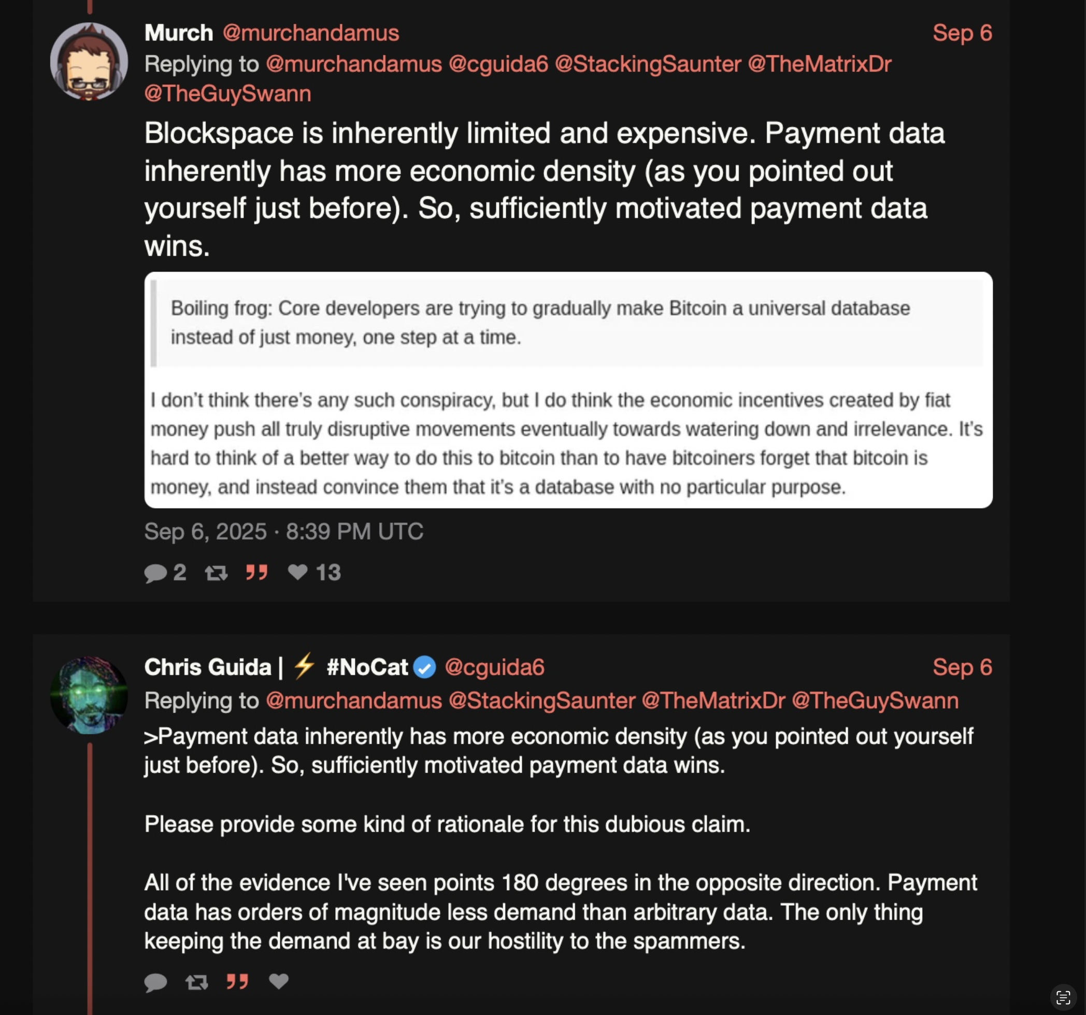Like Chris Guida's tweet
1086x1015 pixels.
(x=279, y=981)
